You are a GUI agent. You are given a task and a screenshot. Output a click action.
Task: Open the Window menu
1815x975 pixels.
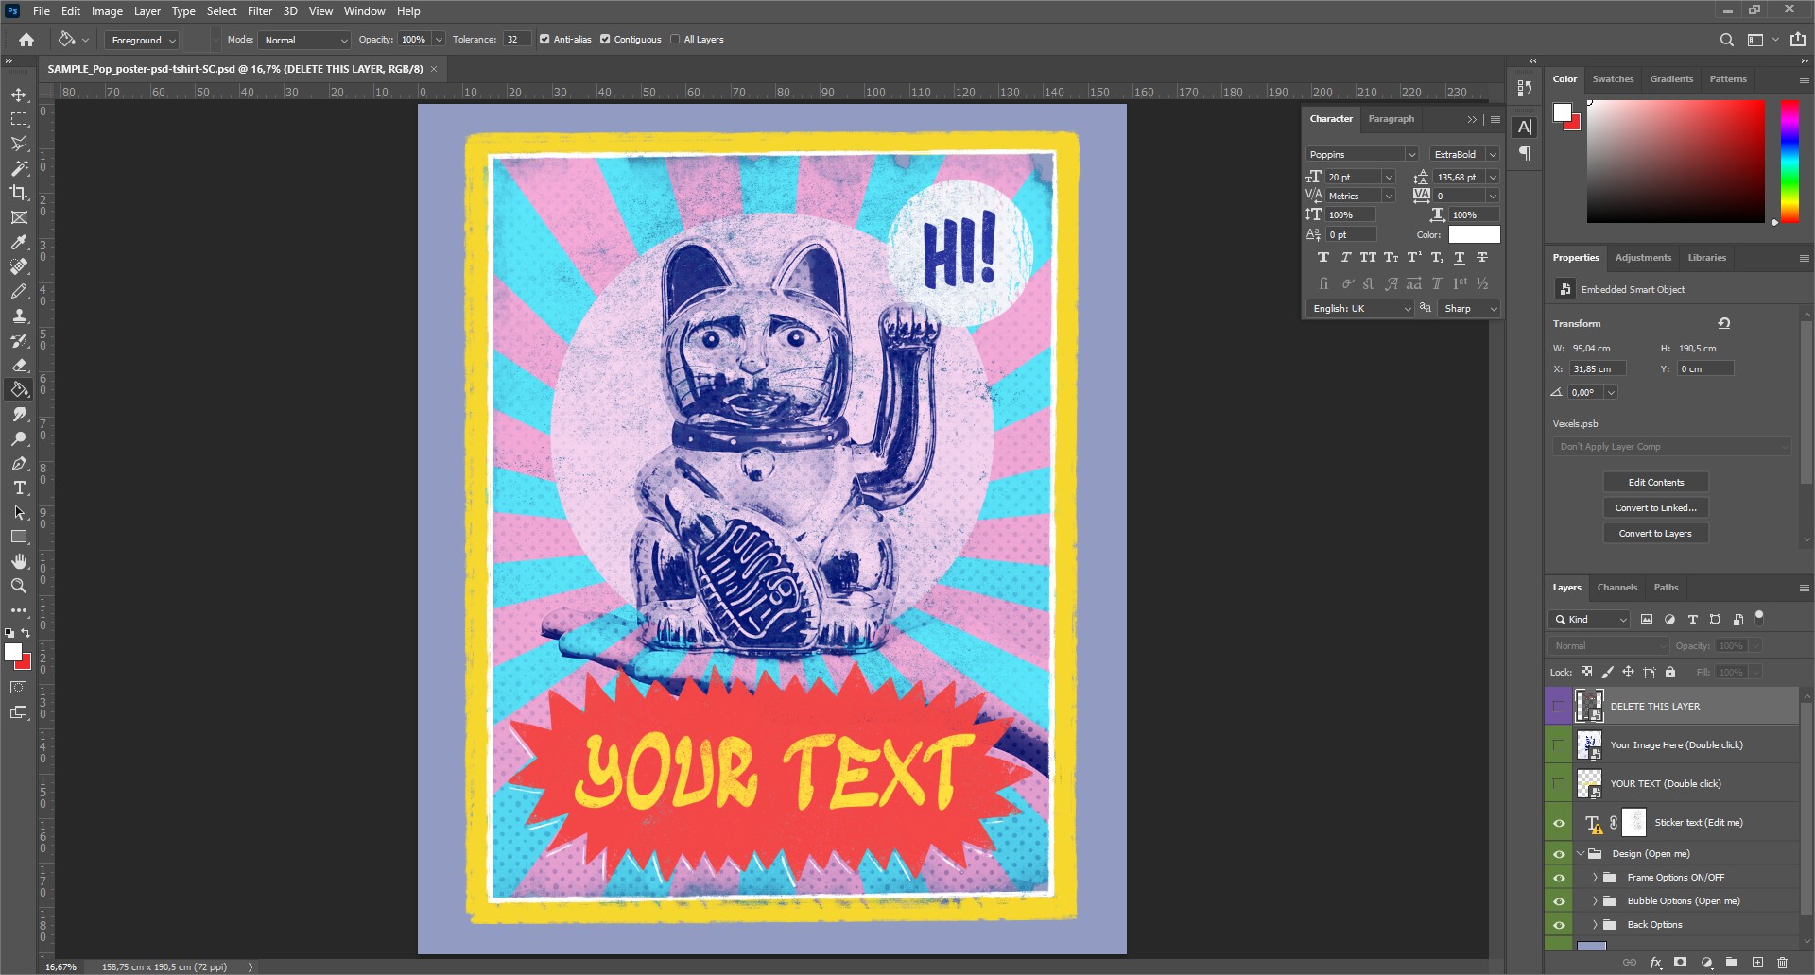(364, 11)
